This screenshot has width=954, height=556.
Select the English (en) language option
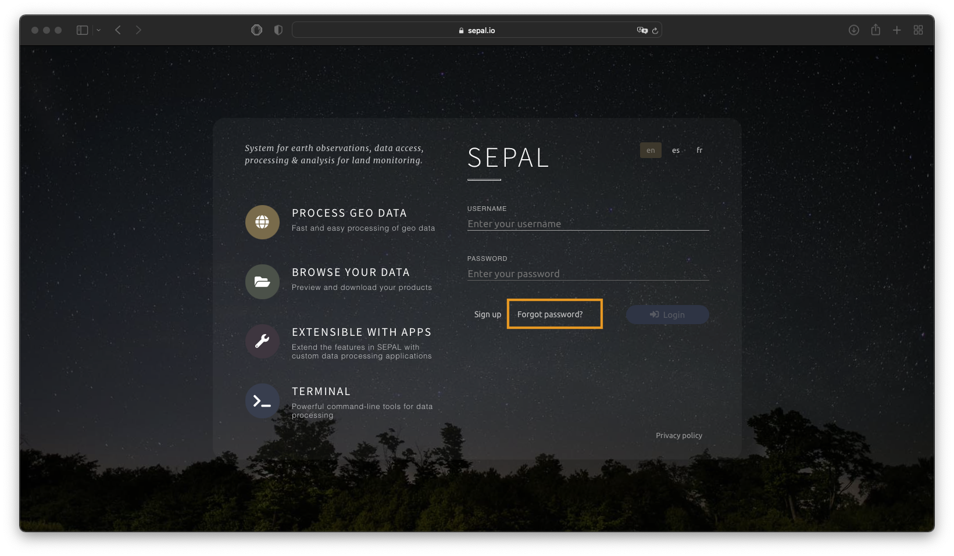tap(651, 150)
